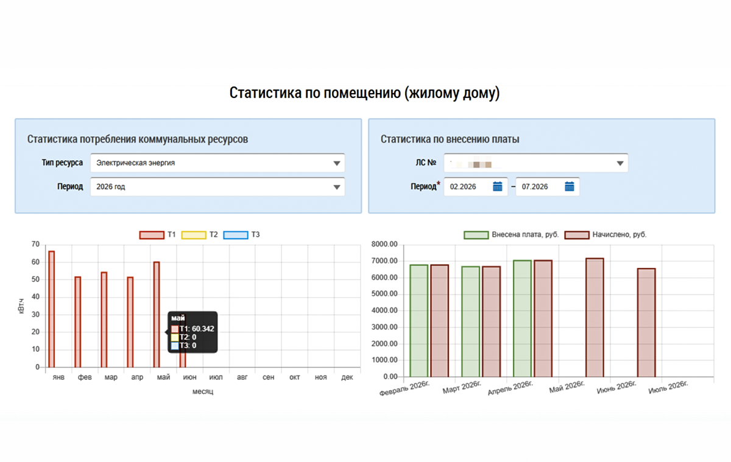The height and width of the screenshot is (462, 731).
Task: Click the Статистика по внесению платы heading
Action: 450,139
